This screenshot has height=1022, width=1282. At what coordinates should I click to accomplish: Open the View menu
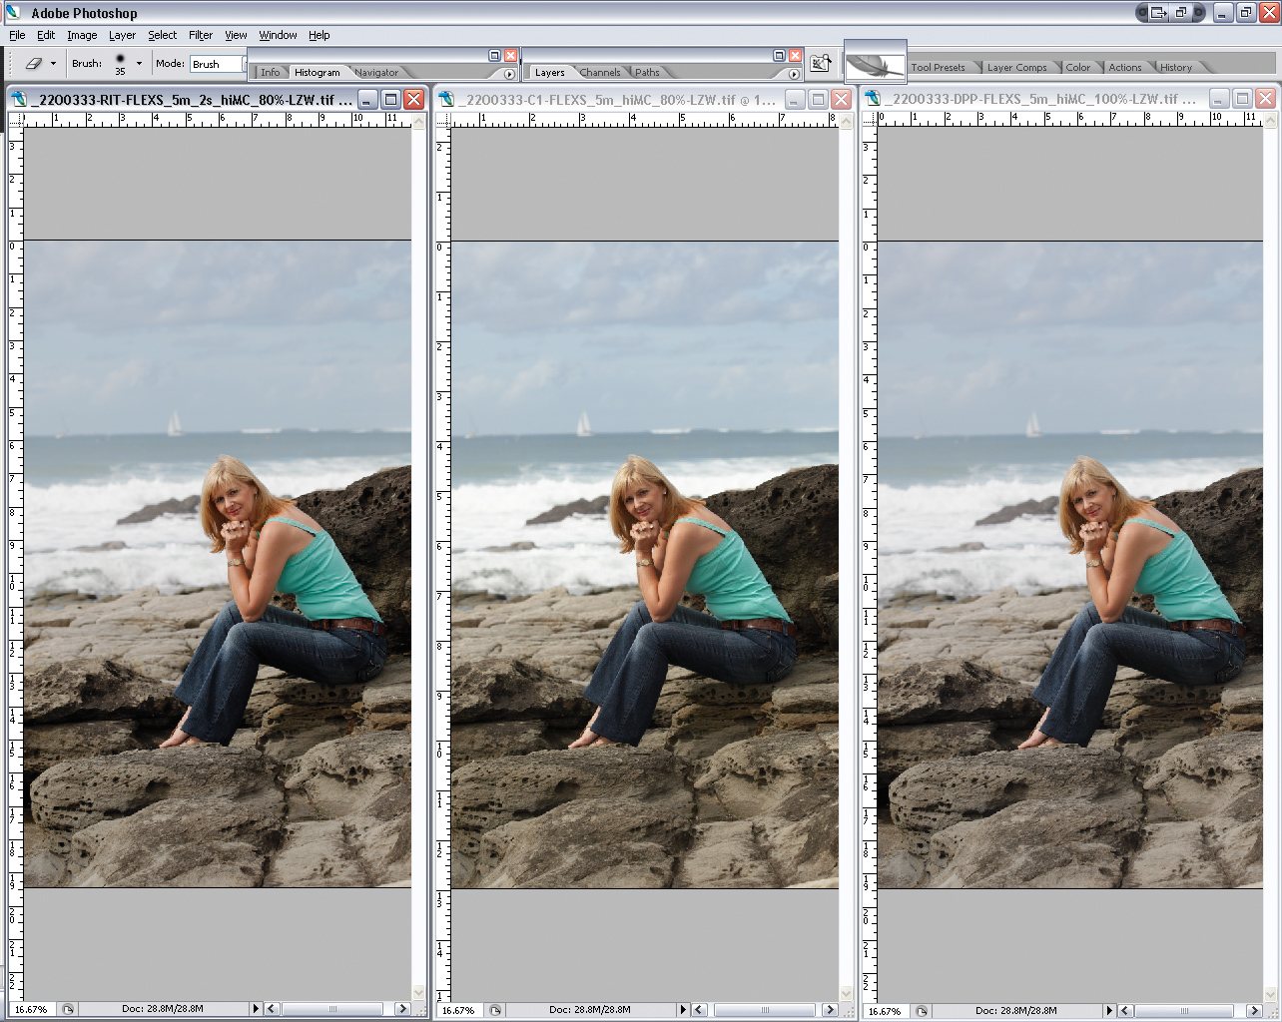[x=236, y=35]
